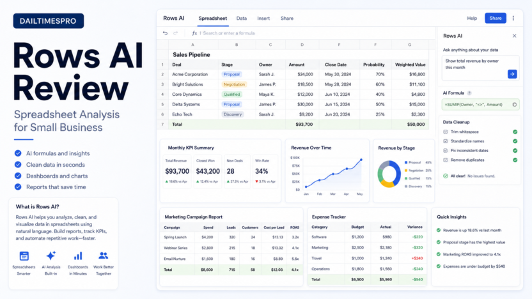
Task: Switch to the Spreadsheet tab
Action: click(x=213, y=19)
